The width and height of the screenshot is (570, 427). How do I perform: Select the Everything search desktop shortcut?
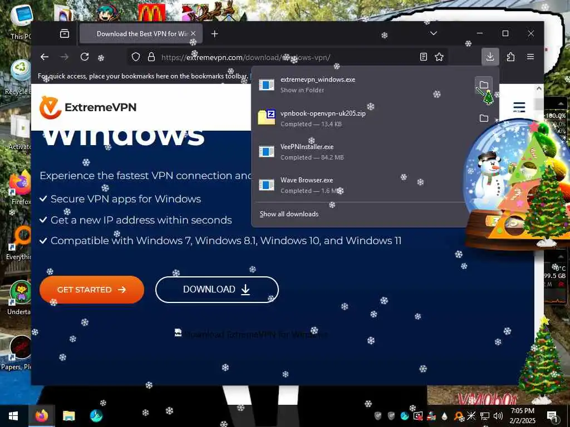[18, 244]
